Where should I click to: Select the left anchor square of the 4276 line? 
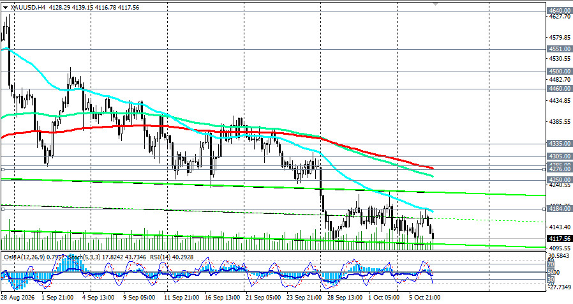pyautogui.click(x=3, y=169)
